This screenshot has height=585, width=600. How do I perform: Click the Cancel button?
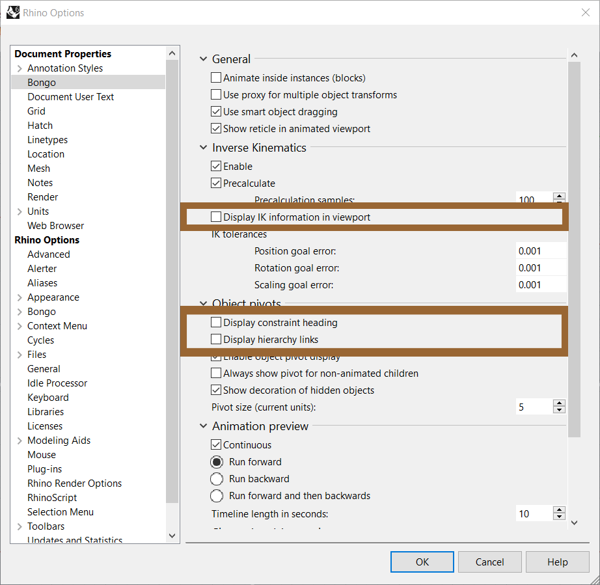489,562
